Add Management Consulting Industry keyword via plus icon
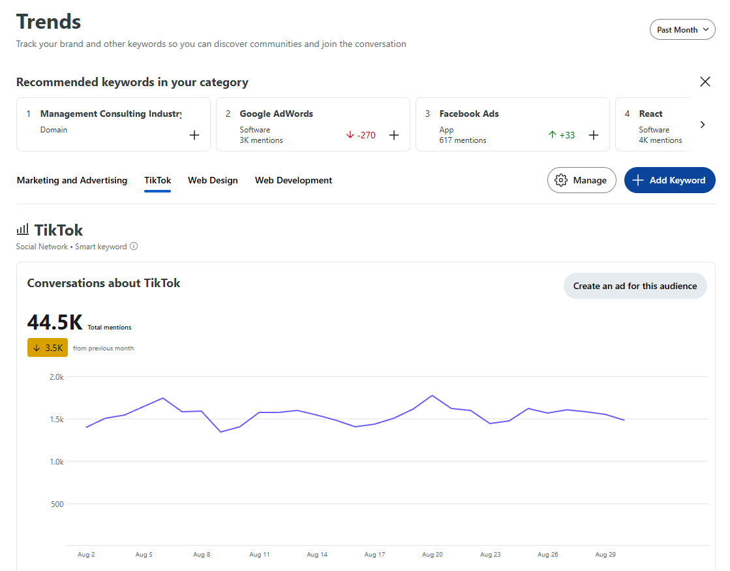730x571 pixels. 194,135
